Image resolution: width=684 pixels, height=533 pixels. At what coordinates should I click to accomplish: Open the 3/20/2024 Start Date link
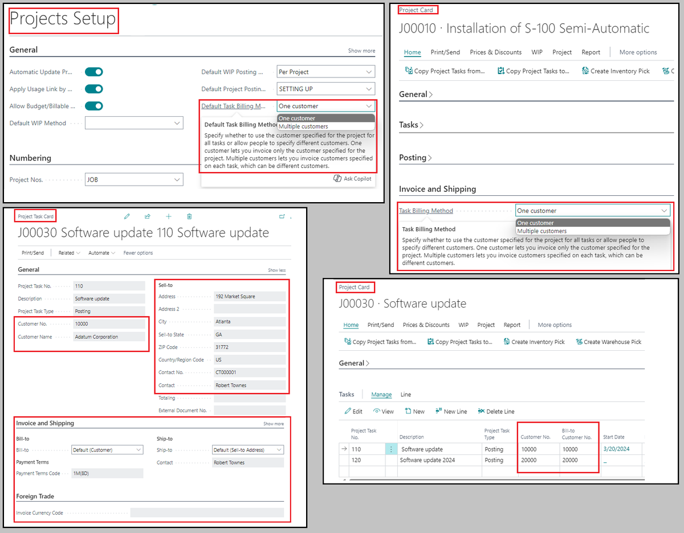pos(618,449)
